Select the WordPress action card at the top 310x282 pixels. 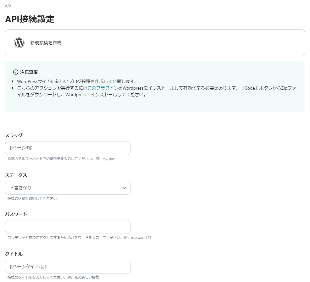155,43
